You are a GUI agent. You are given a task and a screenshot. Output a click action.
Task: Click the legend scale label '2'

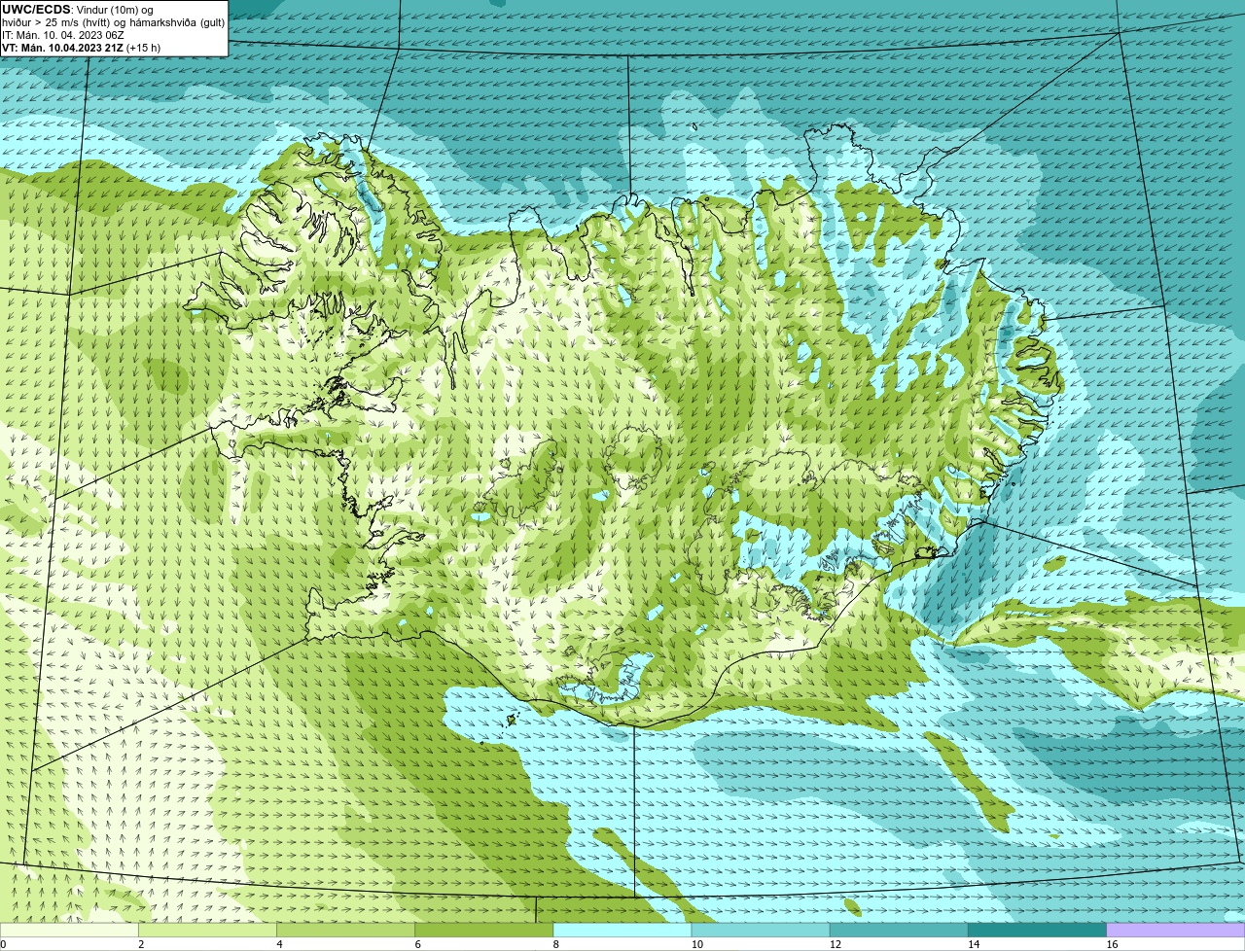tap(141, 944)
